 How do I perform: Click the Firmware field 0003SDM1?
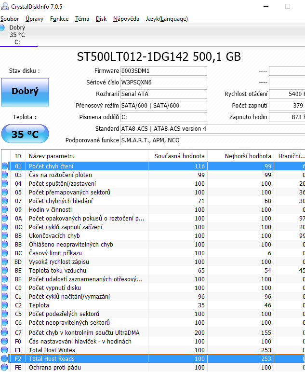(x=164, y=71)
